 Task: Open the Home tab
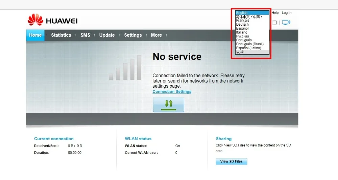click(35, 35)
